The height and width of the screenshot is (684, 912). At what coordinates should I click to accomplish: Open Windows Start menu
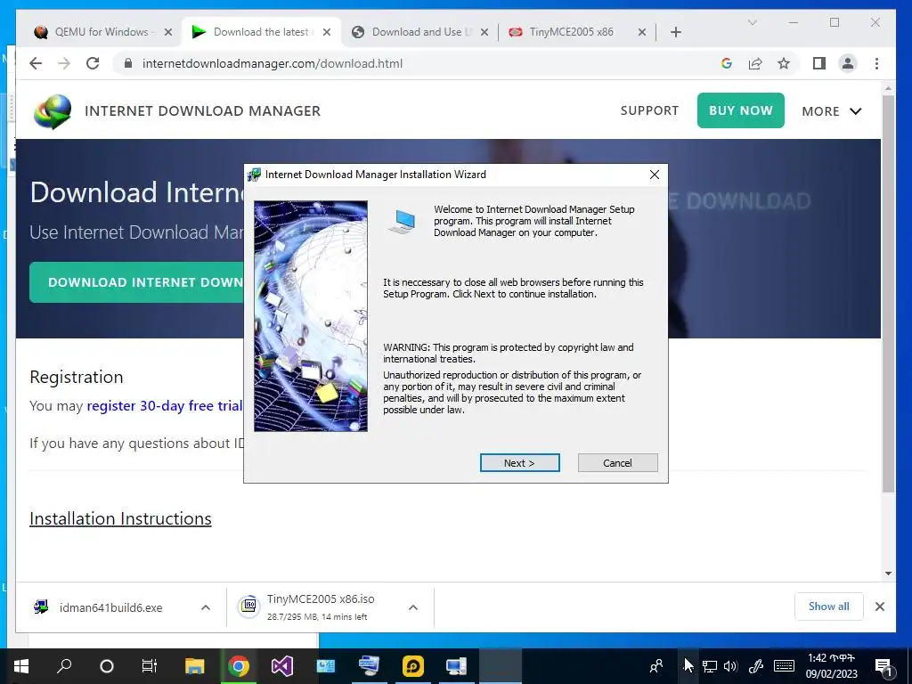[x=21, y=666]
